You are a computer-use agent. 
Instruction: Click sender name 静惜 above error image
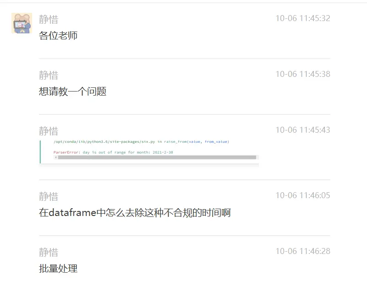pyautogui.click(x=49, y=131)
